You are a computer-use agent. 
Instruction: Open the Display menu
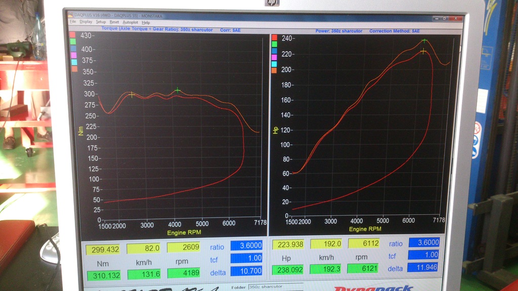point(85,22)
